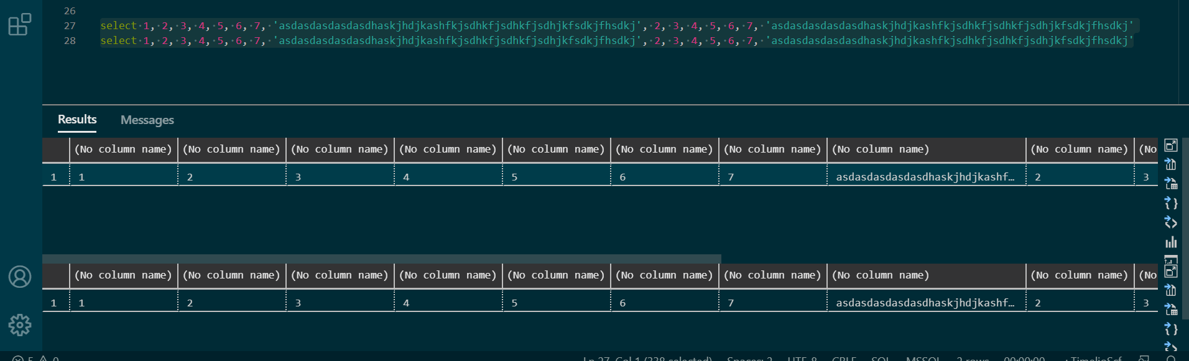Click line number 27 in the editor gutter
The height and width of the screenshot is (361, 1189).
point(70,26)
